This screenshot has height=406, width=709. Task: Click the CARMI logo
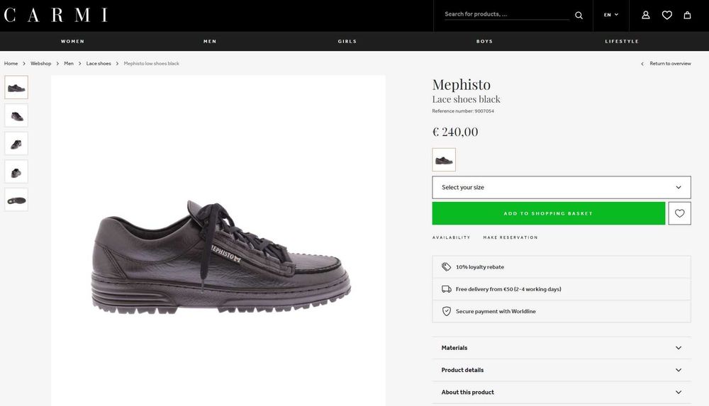56,15
